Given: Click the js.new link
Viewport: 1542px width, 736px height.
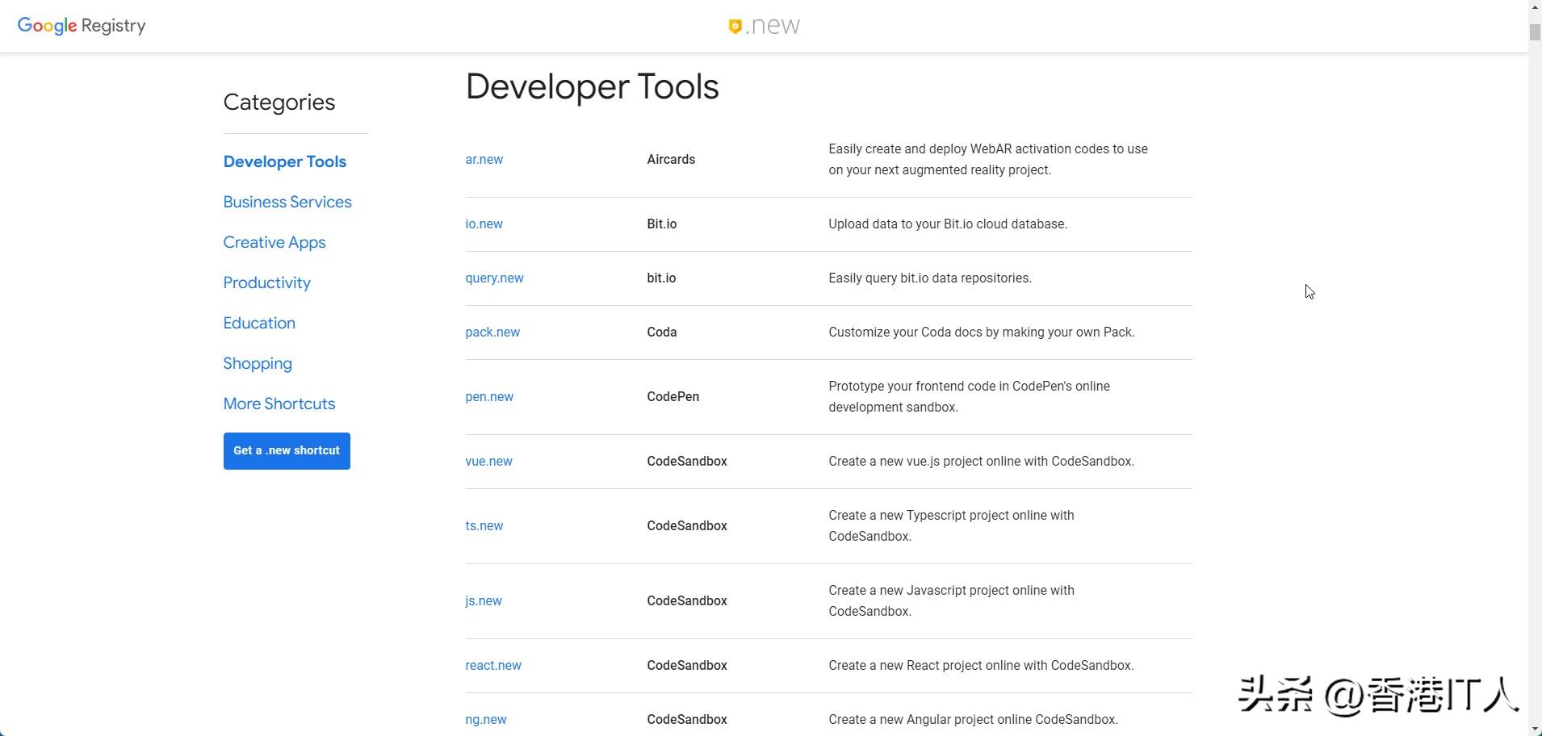Looking at the screenshot, I should 483,601.
